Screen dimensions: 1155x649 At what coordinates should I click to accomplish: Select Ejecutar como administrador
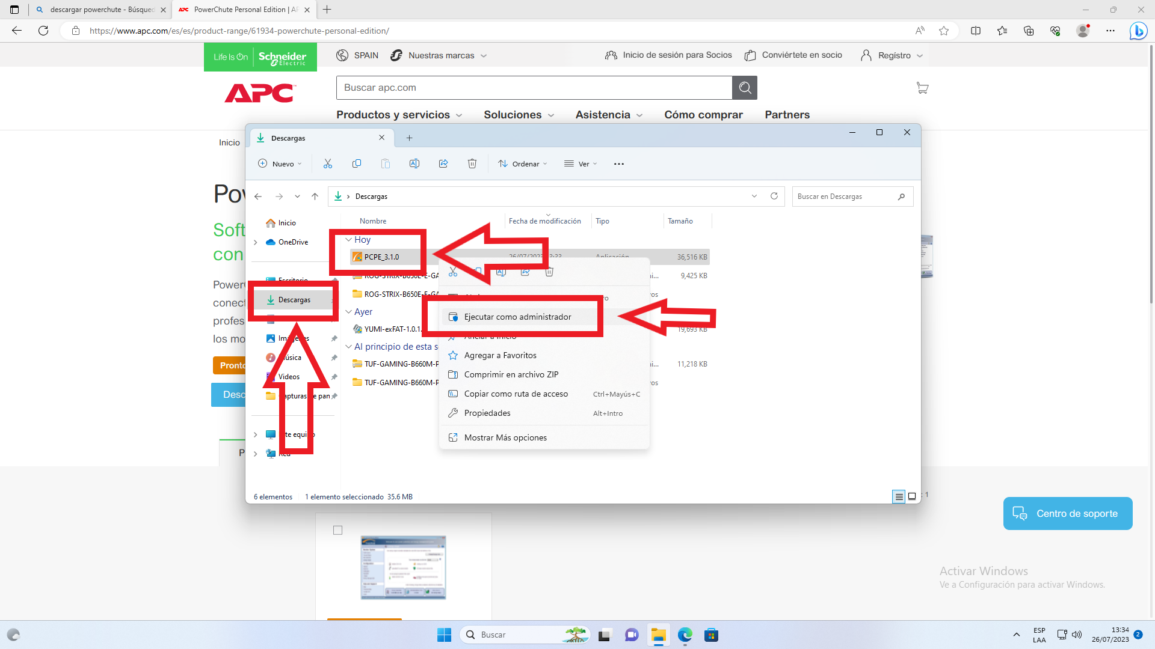coord(517,317)
